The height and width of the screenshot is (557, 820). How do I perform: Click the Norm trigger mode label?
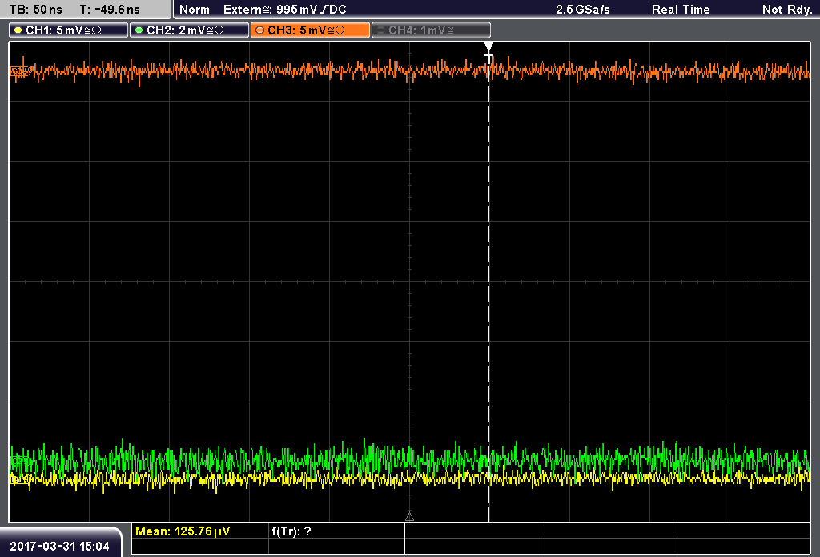[x=195, y=10]
